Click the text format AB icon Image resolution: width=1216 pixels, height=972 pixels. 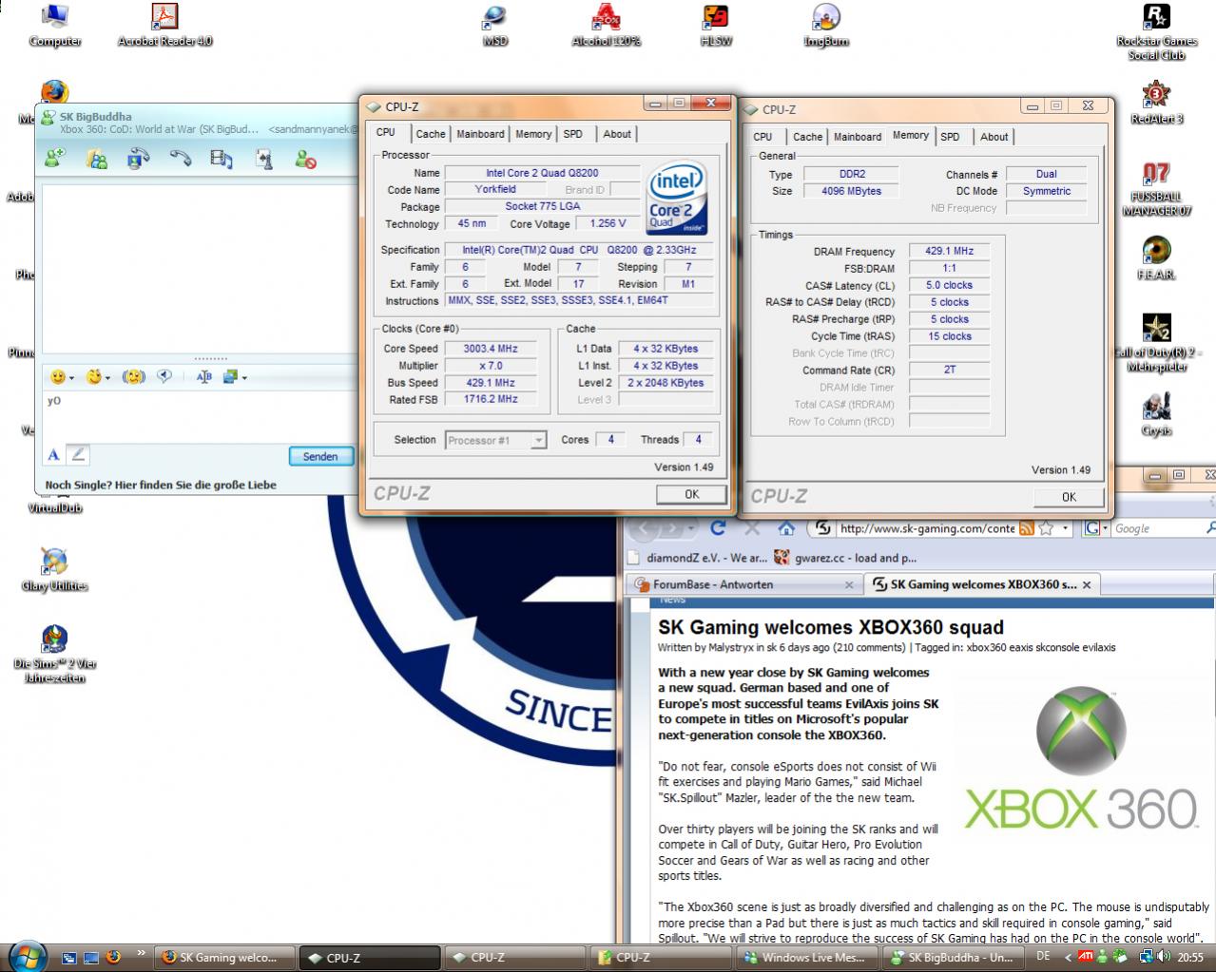click(203, 377)
